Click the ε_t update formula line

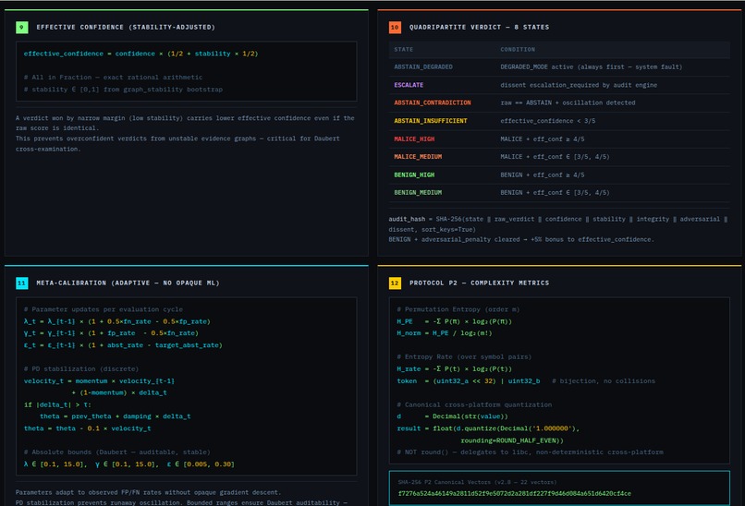123,345
